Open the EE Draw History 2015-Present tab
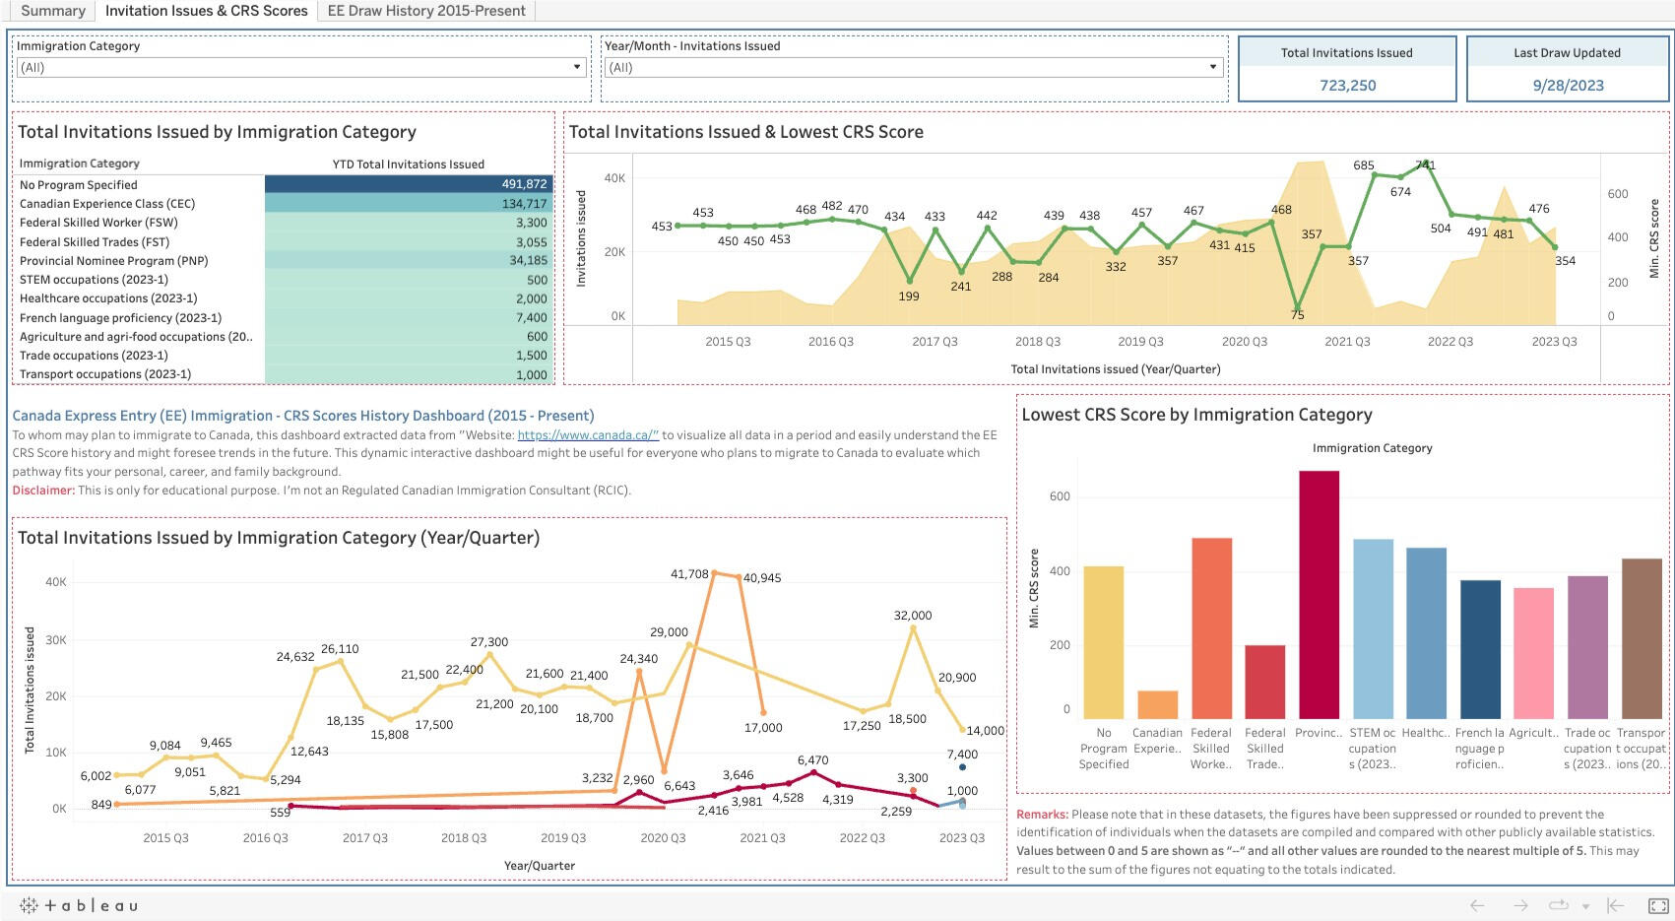Image resolution: width=1675 pixels, height=921 pixels. point(426,11)
